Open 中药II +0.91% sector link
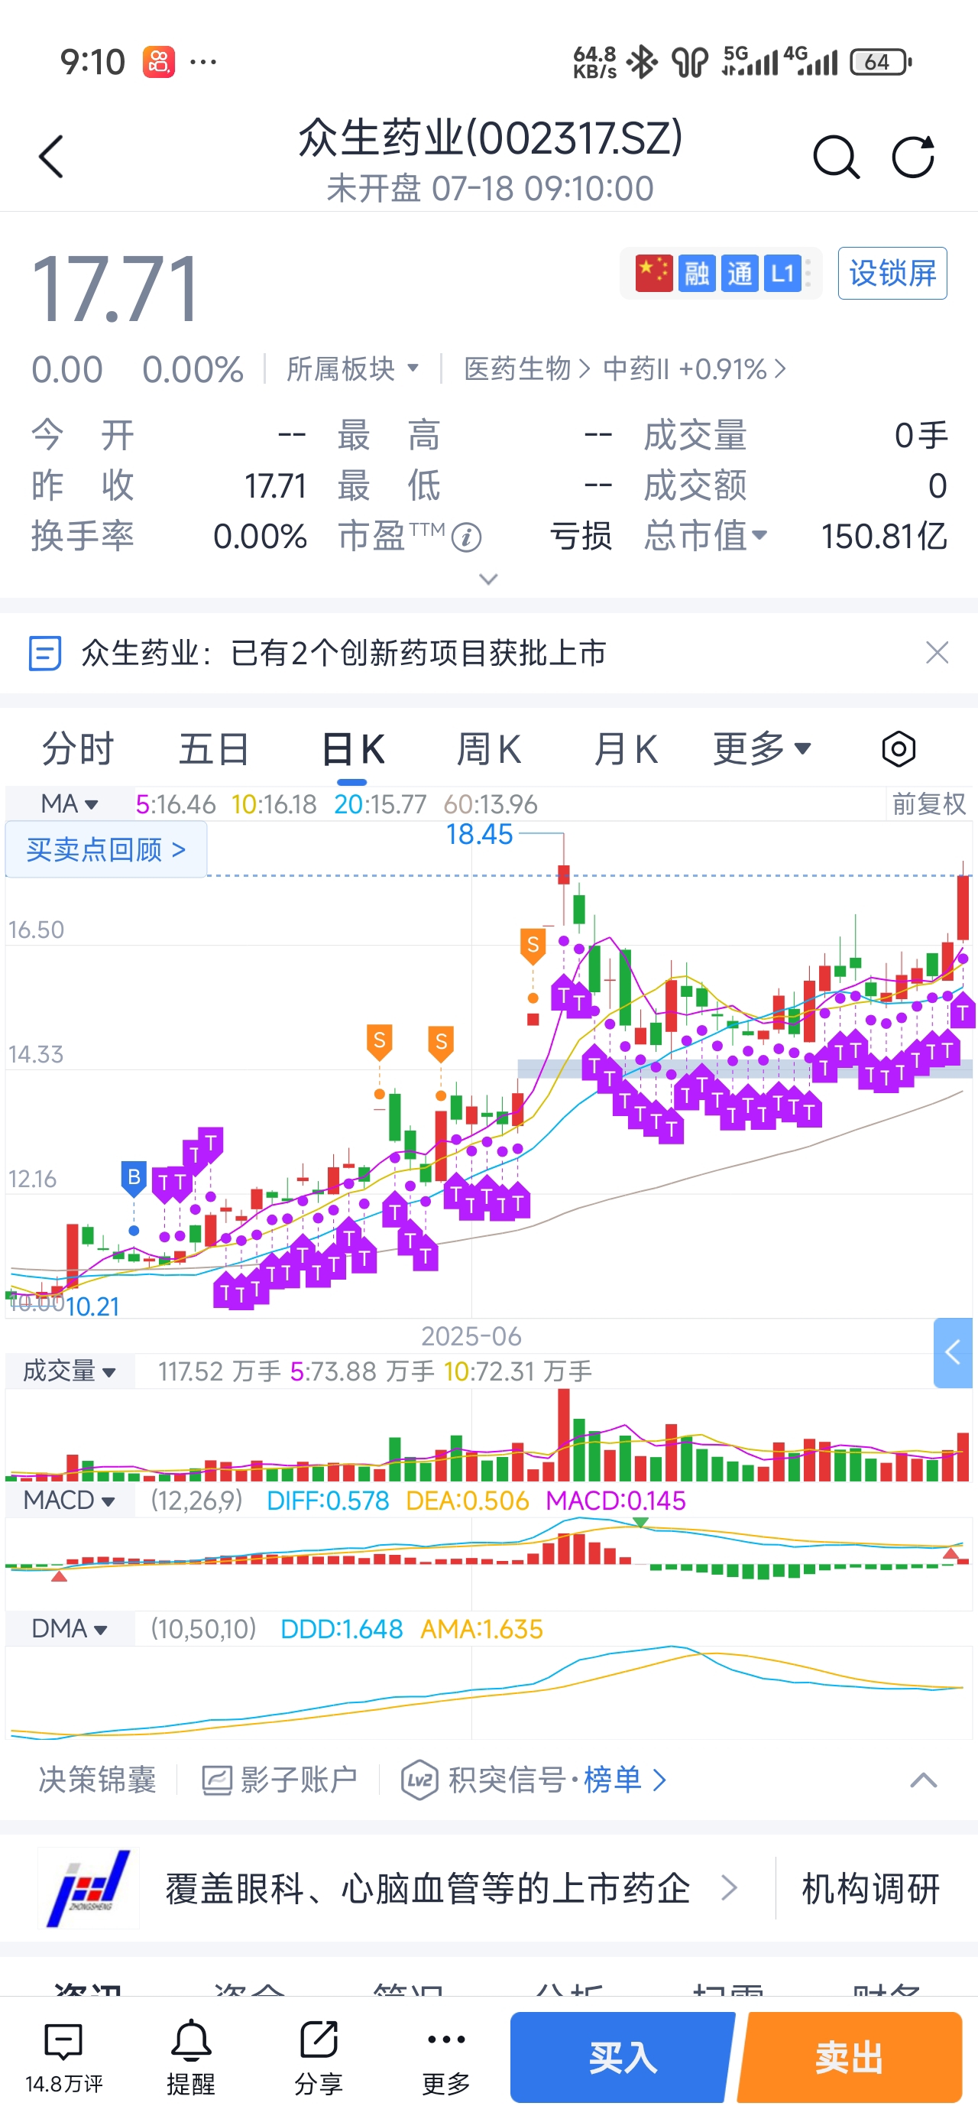The width and height of the screenshot is (978, 2119). point(695,368)
